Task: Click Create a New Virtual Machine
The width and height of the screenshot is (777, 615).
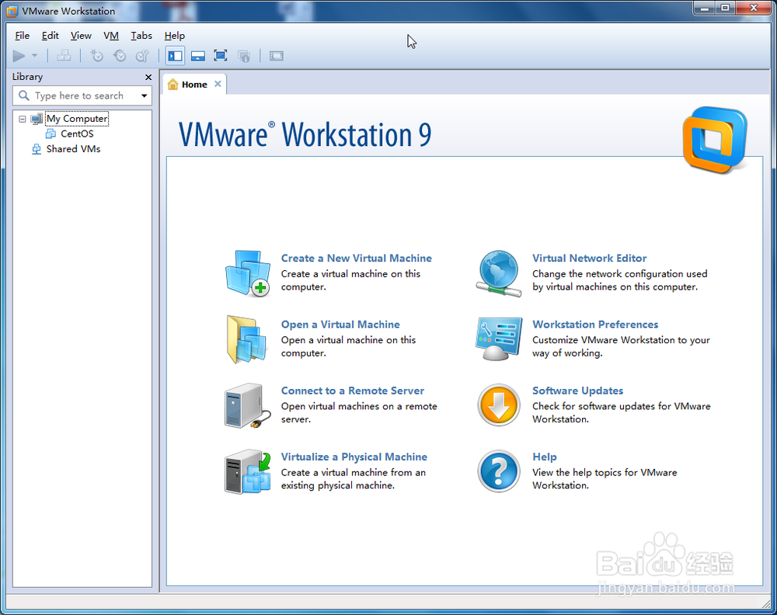Action: click(x=357, y=258)
